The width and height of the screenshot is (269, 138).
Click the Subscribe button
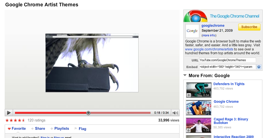(249, 27)
